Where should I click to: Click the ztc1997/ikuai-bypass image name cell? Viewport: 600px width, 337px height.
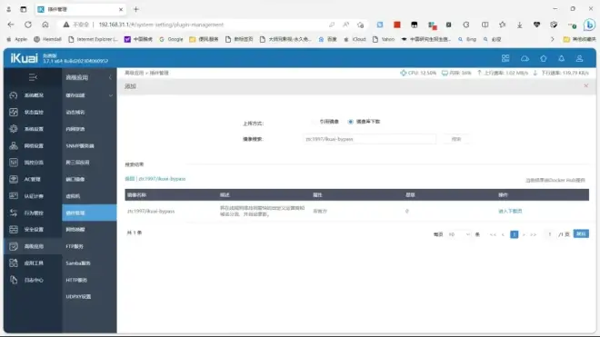click(x=151, y=211)
